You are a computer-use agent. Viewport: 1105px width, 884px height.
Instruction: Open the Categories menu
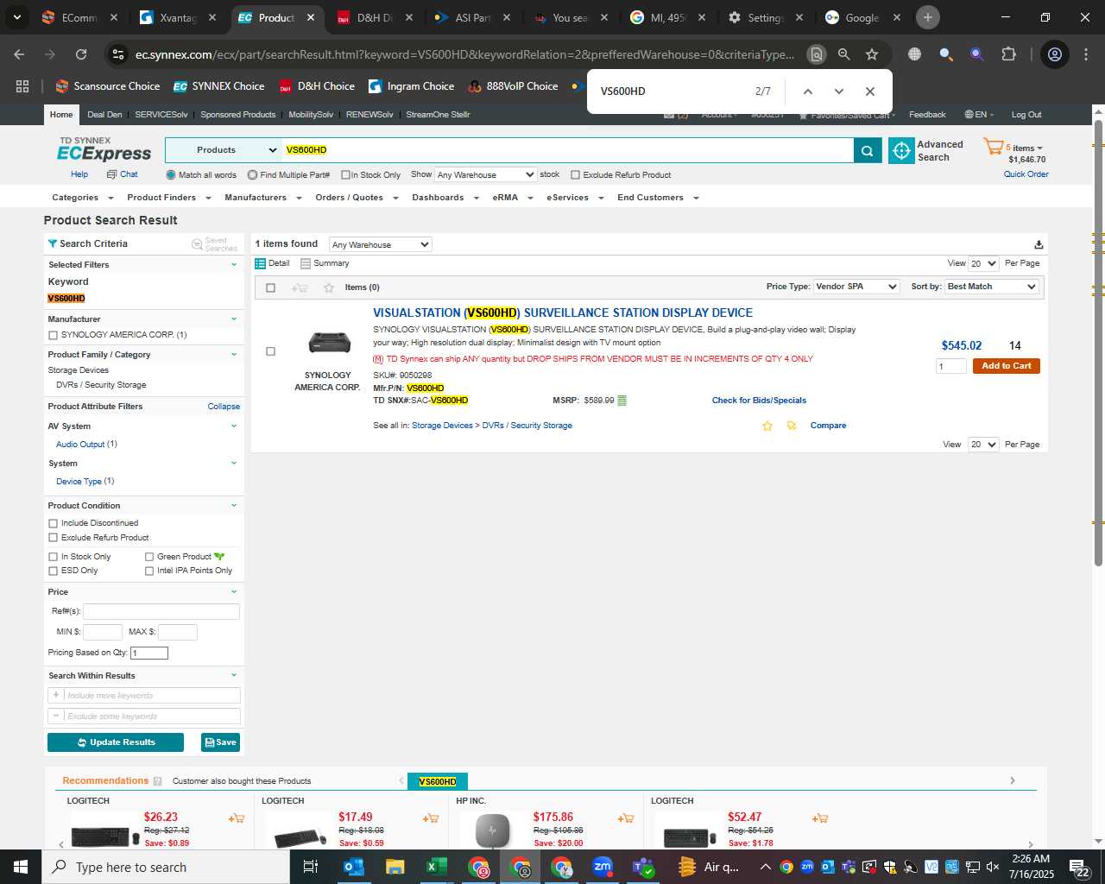click(x=81, y=198)
